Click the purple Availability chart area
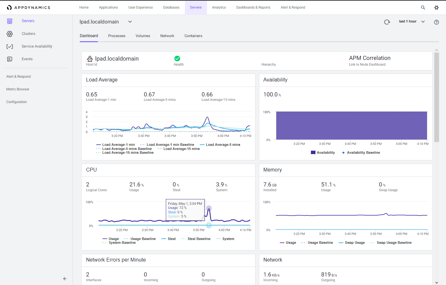The image size is (446, 285). (x=352, y=126)
